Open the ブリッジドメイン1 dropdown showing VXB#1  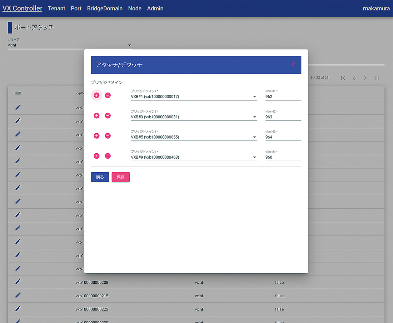(194, 97)
